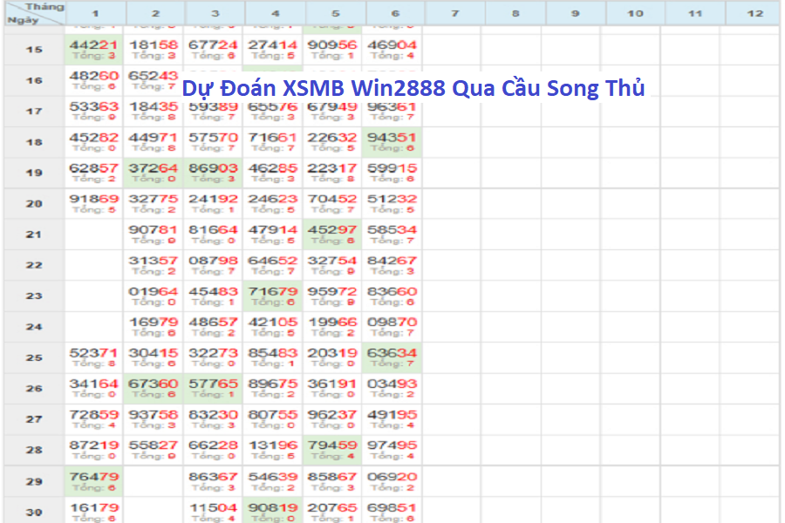Click the green cell 45297

pyautogui.click(x=332, y=234)
